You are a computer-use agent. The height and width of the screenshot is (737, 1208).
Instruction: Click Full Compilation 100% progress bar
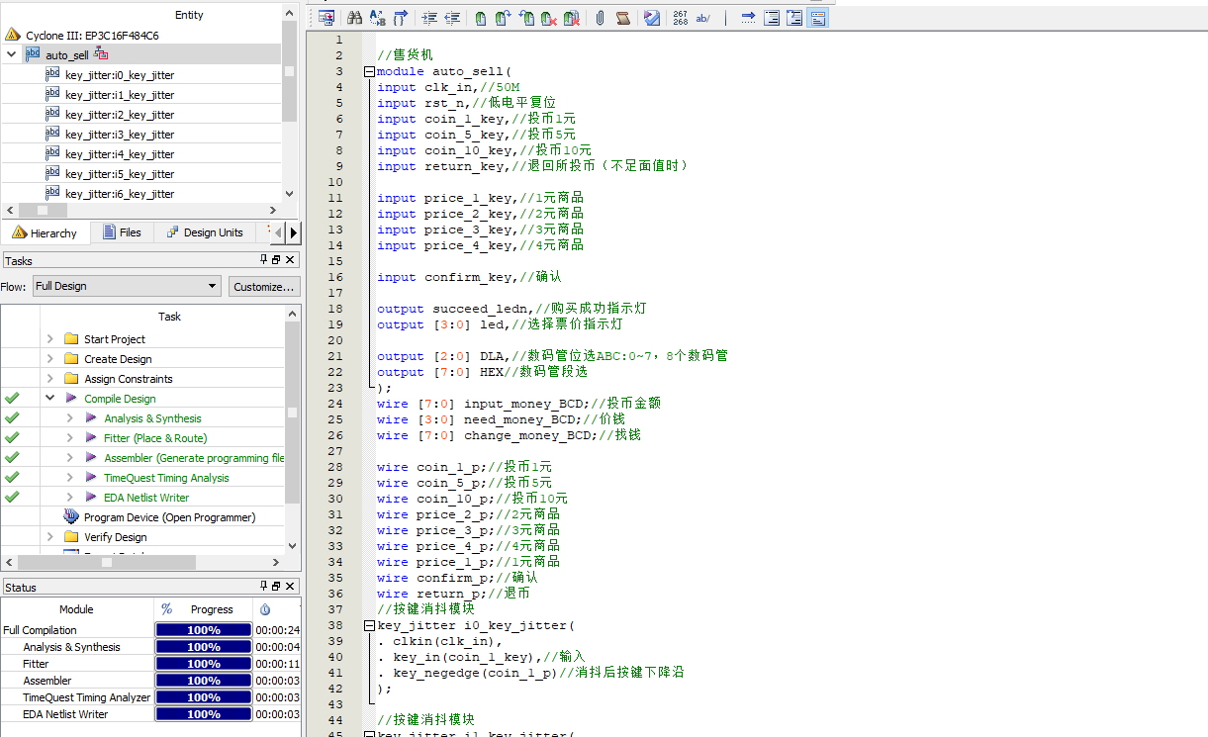[x=204, y=630]
